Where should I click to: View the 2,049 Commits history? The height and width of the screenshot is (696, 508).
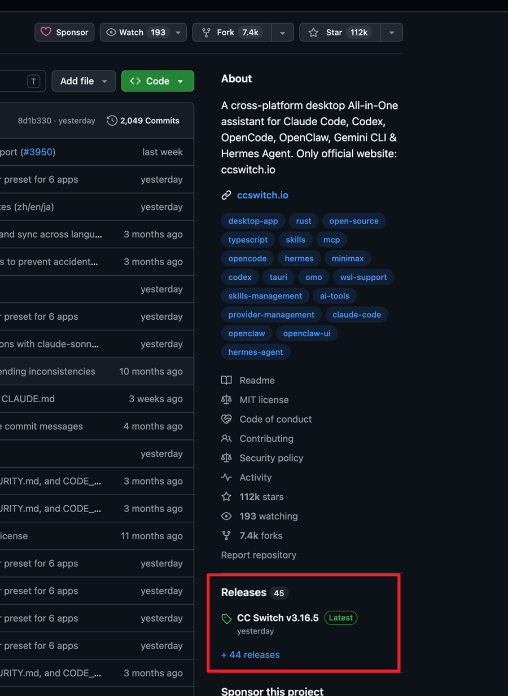143,121
